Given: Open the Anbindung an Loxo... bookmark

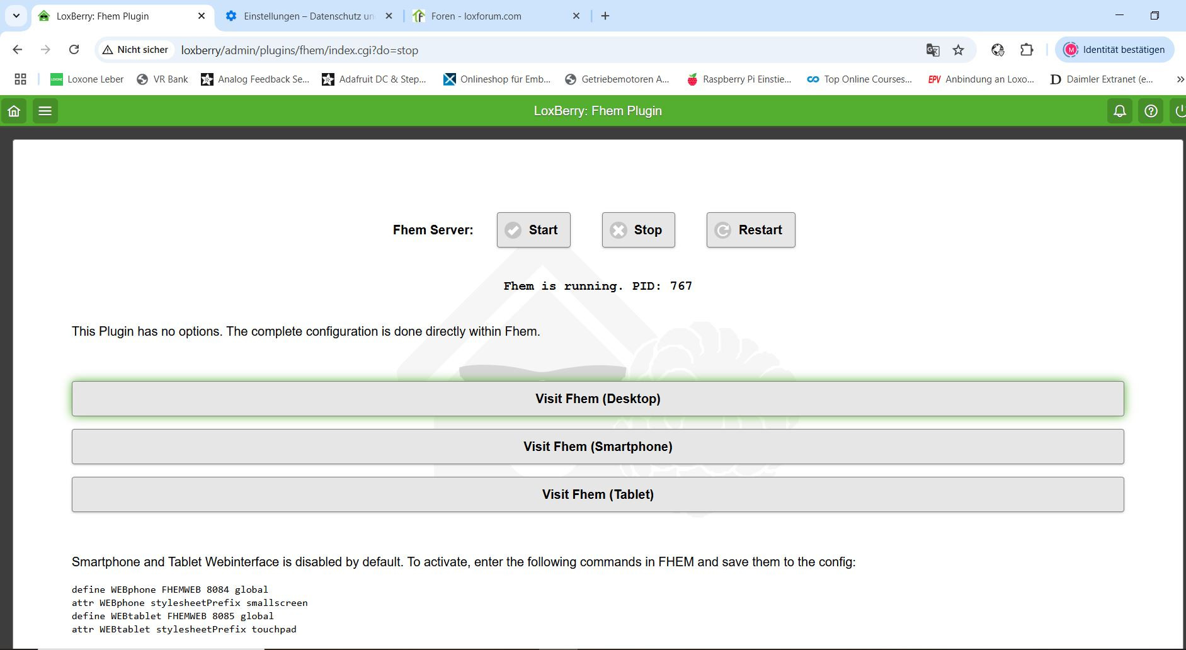Looking at the screenshot, I should pos(981,79).
